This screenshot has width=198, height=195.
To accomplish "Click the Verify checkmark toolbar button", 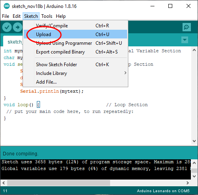I will tap(7, 27).
